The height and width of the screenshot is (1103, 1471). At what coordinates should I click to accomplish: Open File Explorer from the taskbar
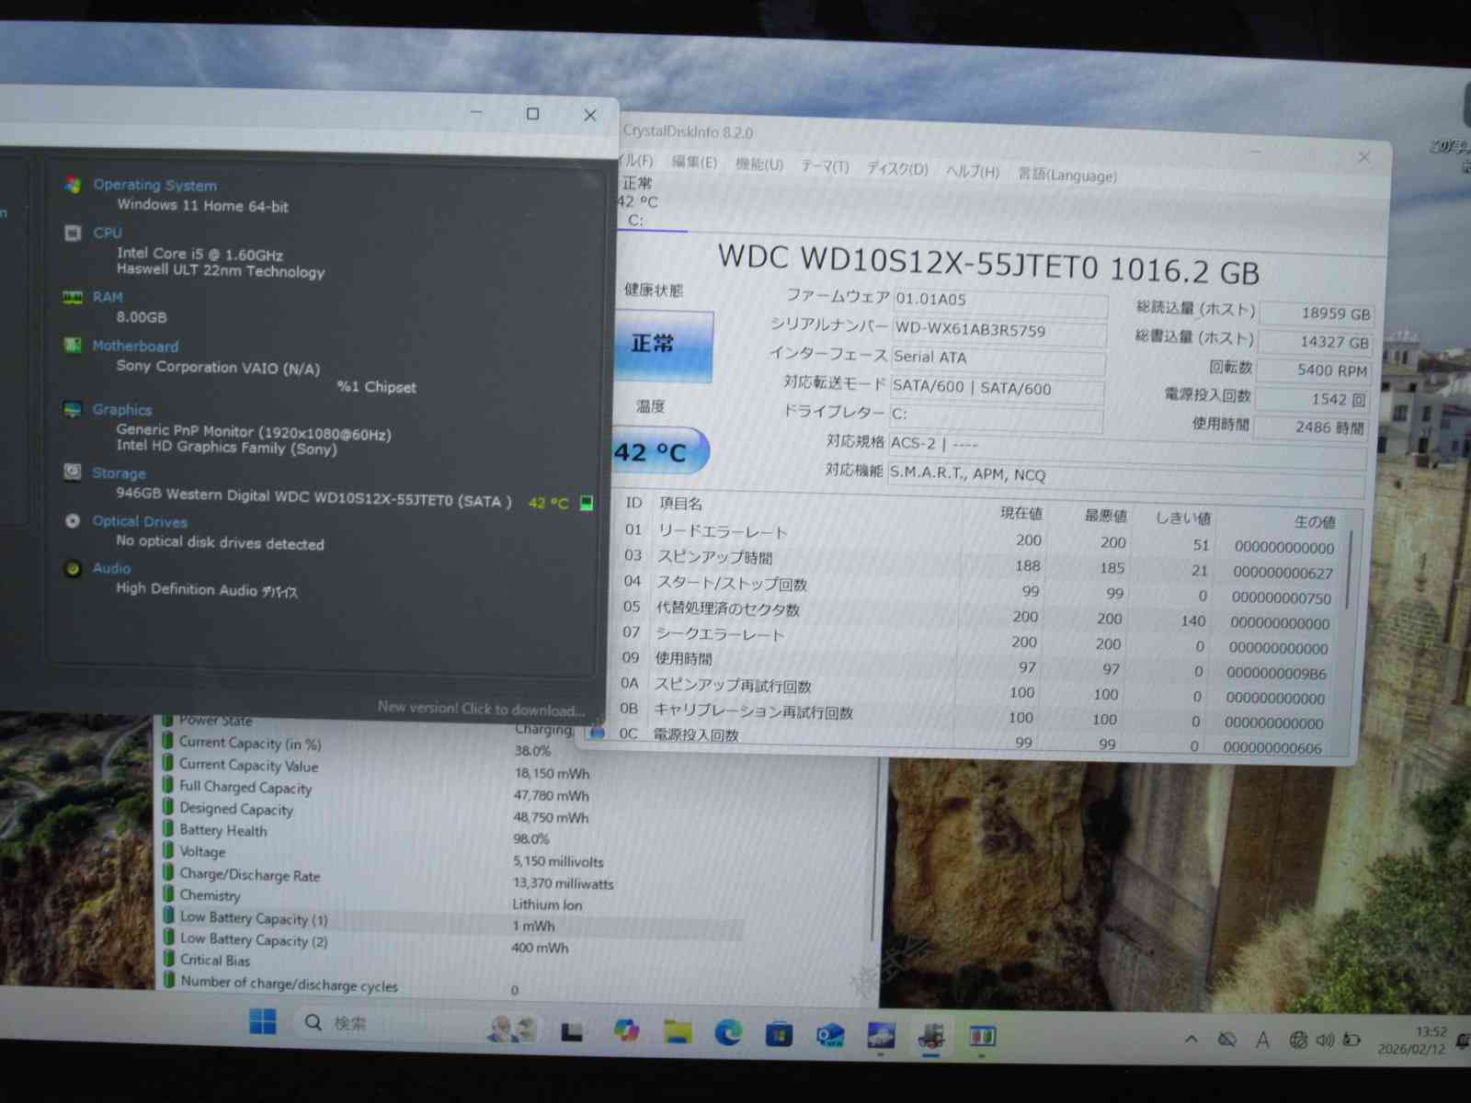(x=678, y=1032)
